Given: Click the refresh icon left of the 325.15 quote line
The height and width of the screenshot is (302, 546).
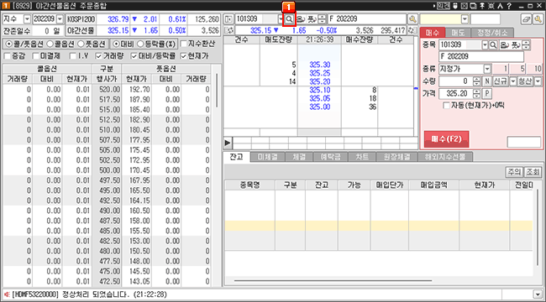Looking at the screenshot, I should pos(228,30).
